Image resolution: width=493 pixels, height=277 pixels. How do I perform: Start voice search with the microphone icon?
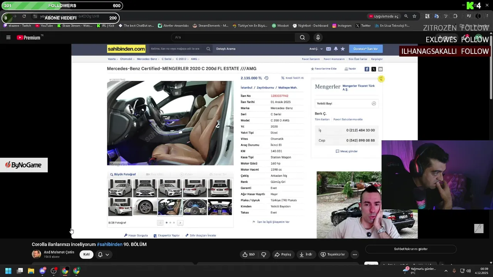(x=318, y=37)
